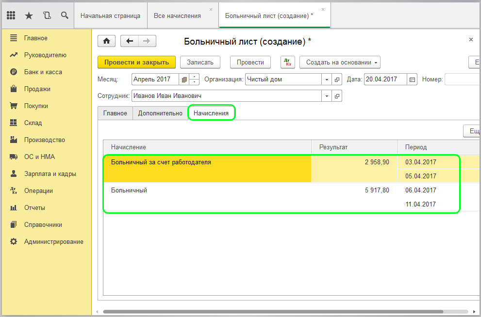Open the history icon in top bar
This screenshot has height=317, width=481.
coord(47,16)
